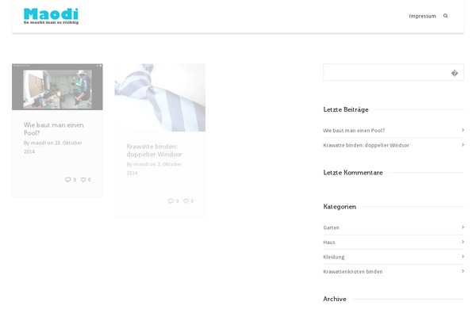Open post title 'Krawatte binden: doppelter Windsor' card
The image size is (476, 317).
(154, 150)
